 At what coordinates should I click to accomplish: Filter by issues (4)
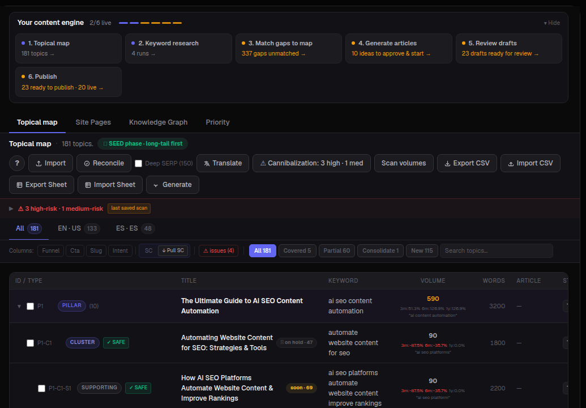tap(218, 250)
